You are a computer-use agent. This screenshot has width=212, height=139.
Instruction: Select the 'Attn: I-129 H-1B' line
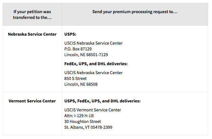79,116
